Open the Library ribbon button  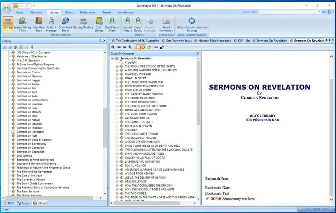8,24
